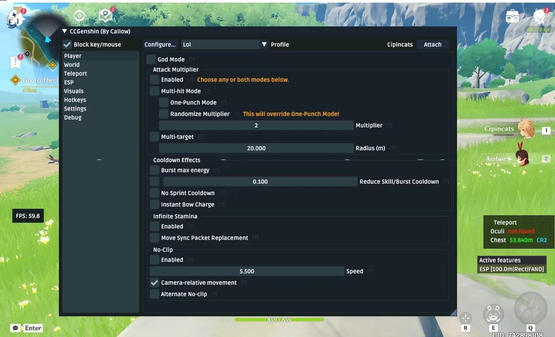Click the aim mode icon R
The image size is (555, 337).
click(465, 318)
